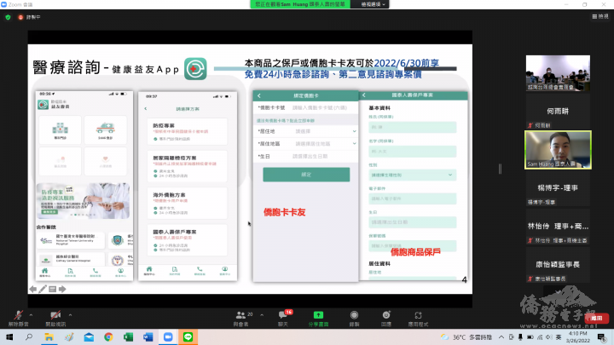Viewport: 614px width, 345px height.
Task: Open audio options arrow beside microphone
Action: tap(31, 315)
